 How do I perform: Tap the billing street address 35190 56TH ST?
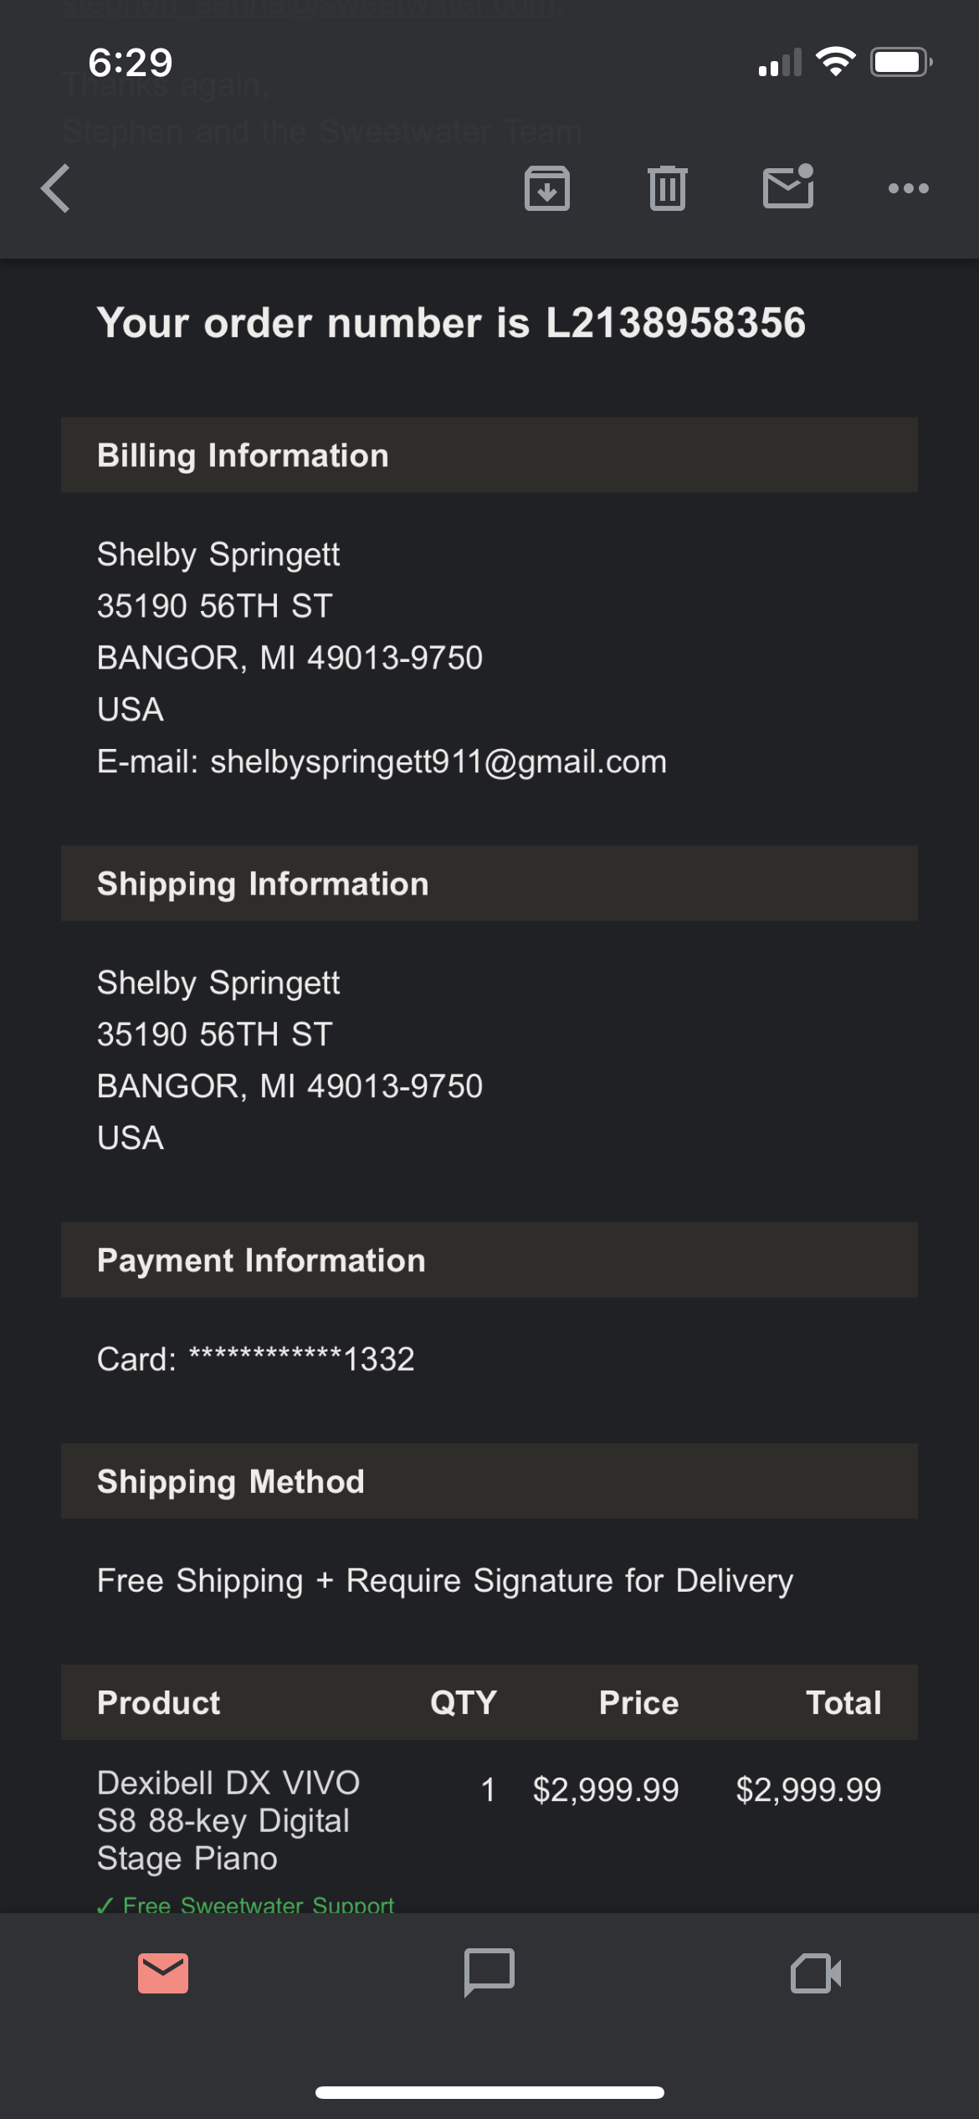(x=215, y=606)
